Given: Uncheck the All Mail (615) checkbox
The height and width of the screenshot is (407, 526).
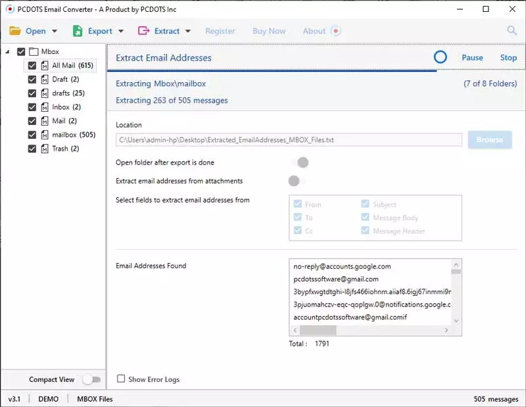Looking at the screenshot, I should [32, 66].
